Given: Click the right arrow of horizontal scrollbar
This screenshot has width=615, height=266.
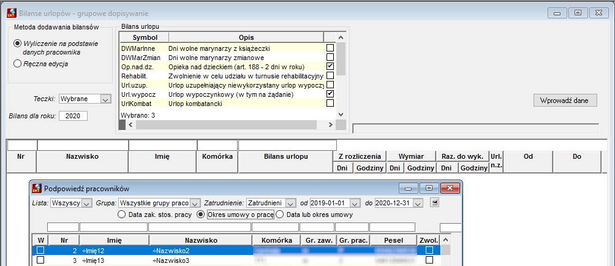Looking at the screenshot, I should pyautogui.click(x=331, y=125).
